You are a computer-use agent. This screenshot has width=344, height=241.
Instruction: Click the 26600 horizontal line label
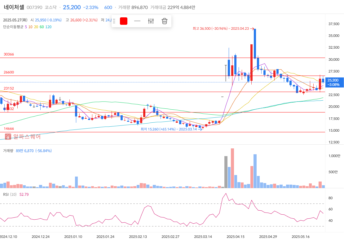pos(9,72)
